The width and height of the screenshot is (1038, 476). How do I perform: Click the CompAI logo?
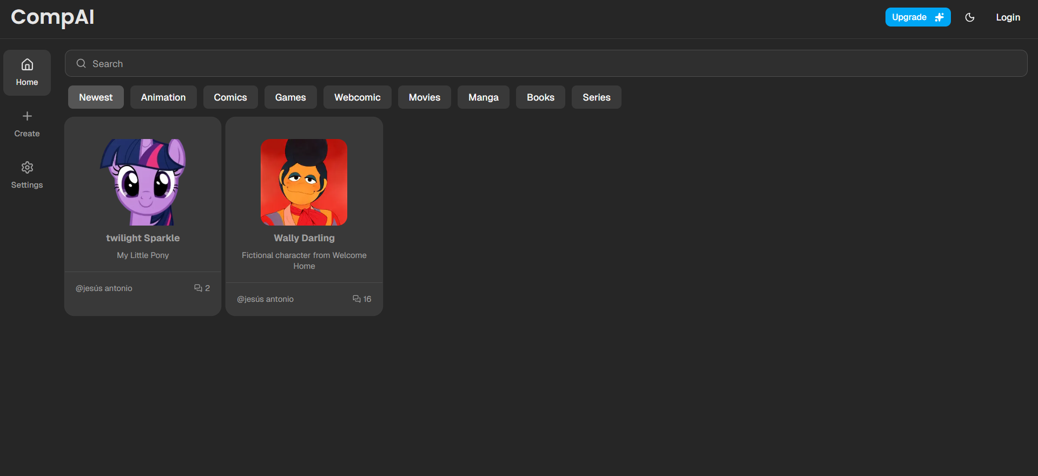click(x=52, y=17)
